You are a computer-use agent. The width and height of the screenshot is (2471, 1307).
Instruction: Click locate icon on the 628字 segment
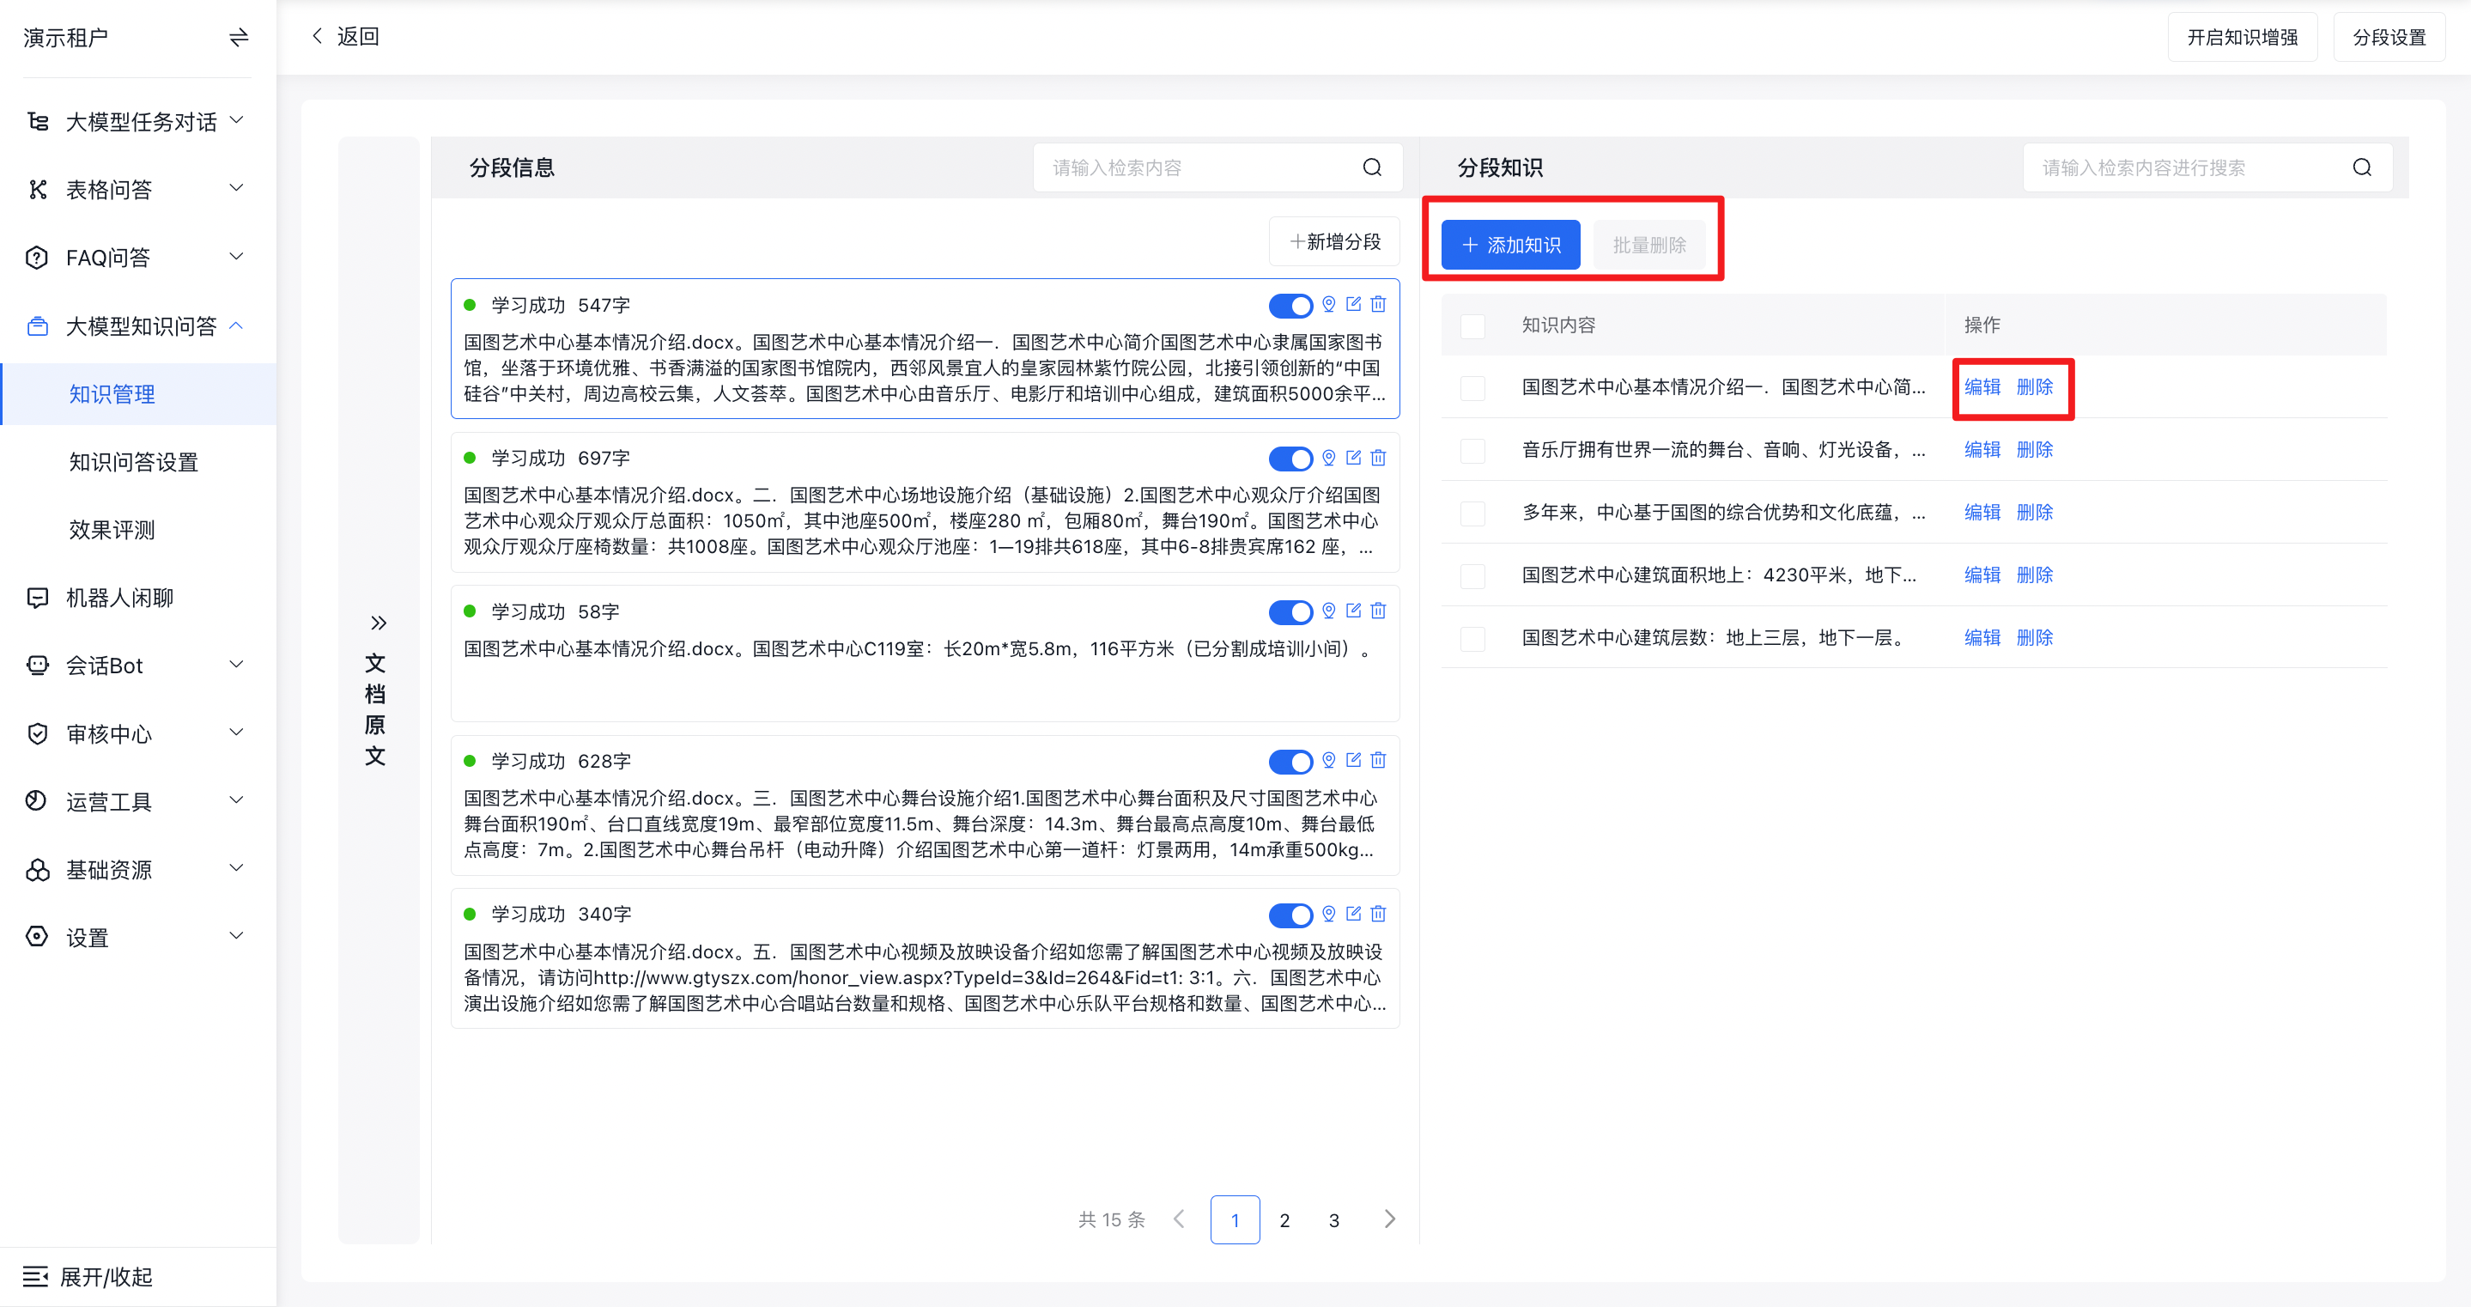[1328, 761]
